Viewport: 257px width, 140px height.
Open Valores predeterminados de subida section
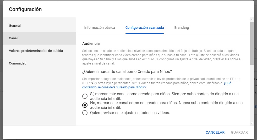point(36,51)
